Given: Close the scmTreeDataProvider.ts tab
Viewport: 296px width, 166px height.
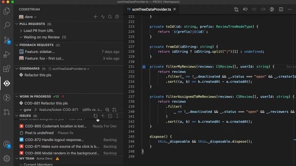Looking at the screenshot, I should 175,9.
